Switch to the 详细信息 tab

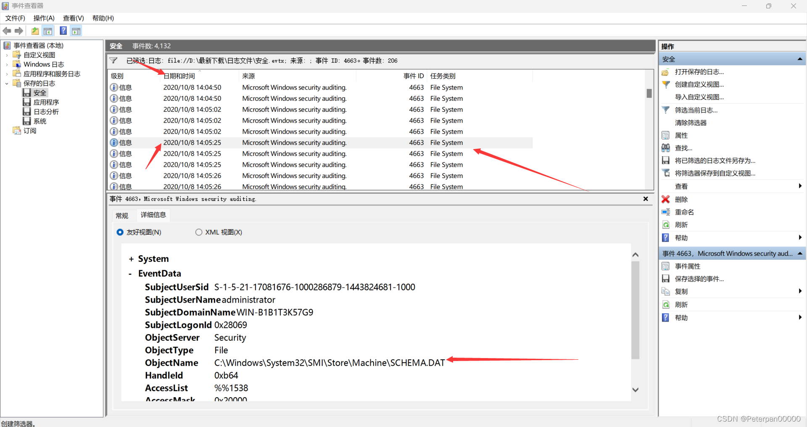(x=153, y=215)
